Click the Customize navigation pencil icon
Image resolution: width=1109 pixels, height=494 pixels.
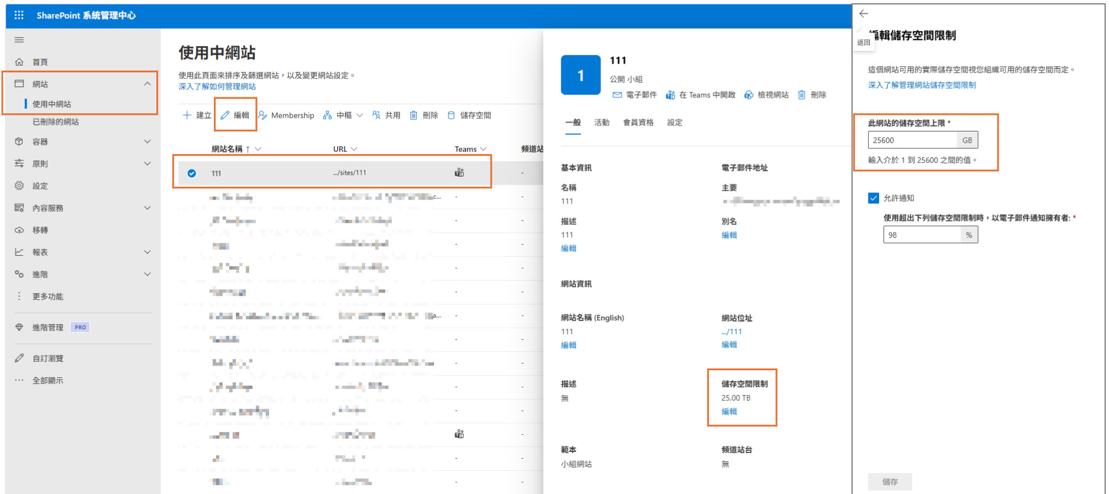click(19, 358)
